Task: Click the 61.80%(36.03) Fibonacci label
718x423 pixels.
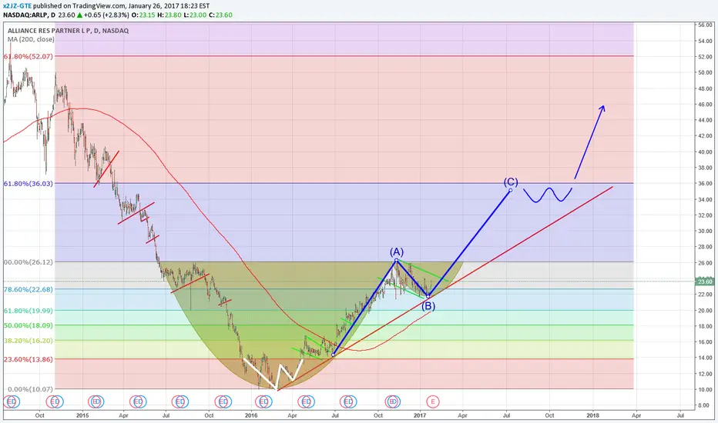Action: pos(29,183)
